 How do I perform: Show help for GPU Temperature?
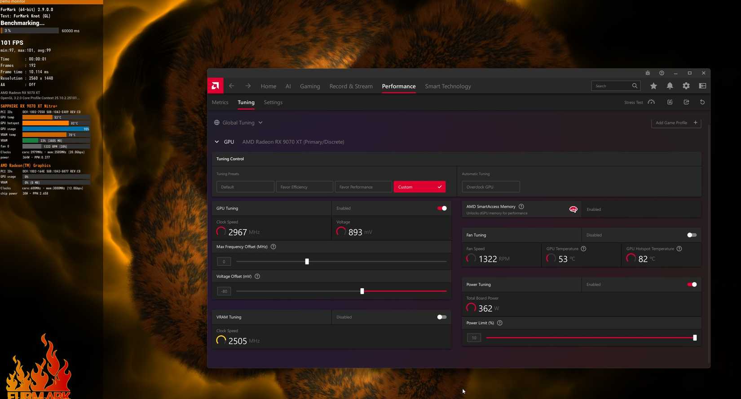click(x=583, y=249)
